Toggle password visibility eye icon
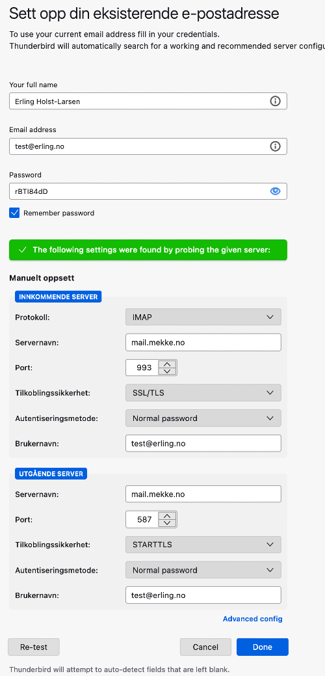325x676 pixels. [275, 191]
